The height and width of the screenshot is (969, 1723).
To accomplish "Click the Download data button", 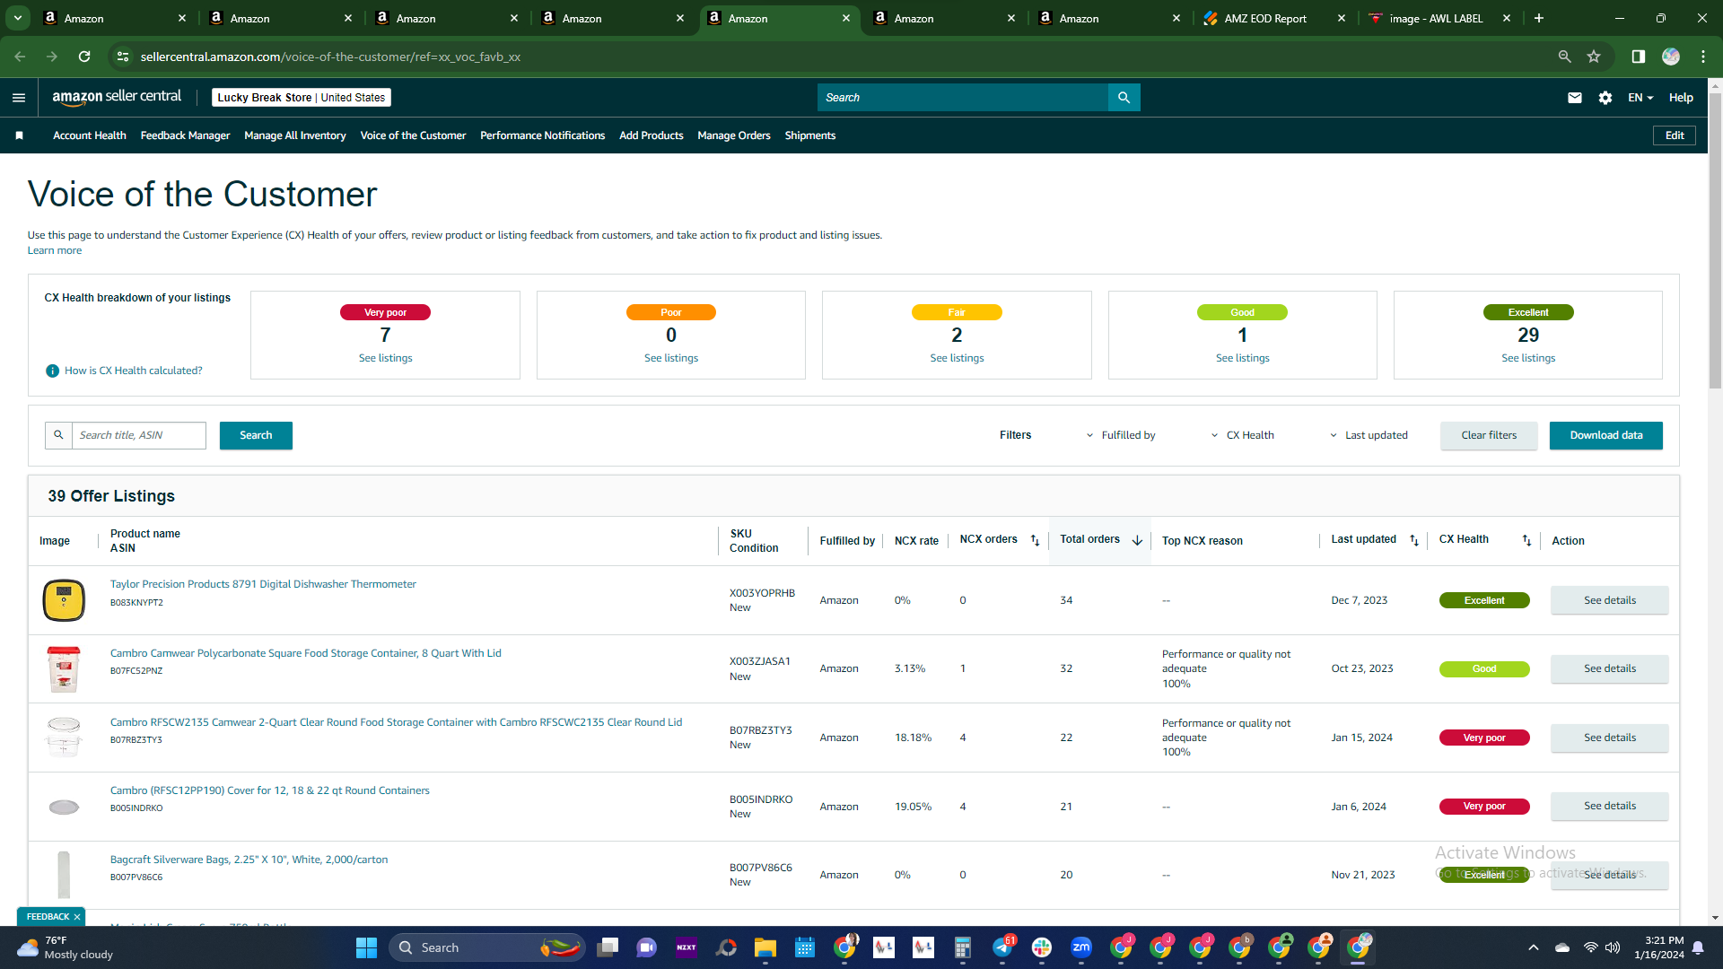I will [x=1606, y=435].
